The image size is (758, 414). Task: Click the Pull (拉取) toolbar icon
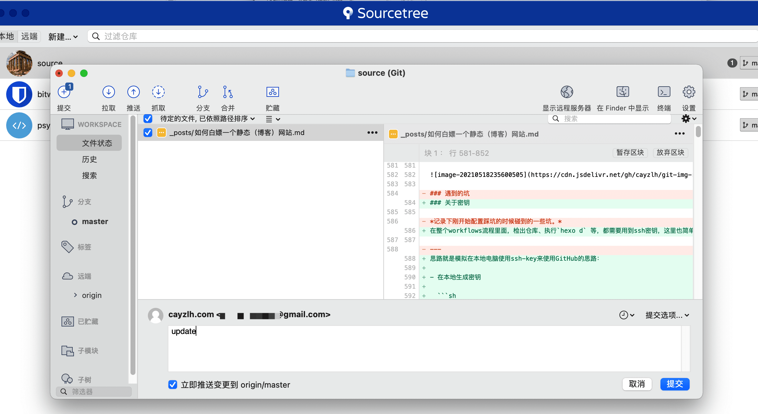tap(108, 92)
